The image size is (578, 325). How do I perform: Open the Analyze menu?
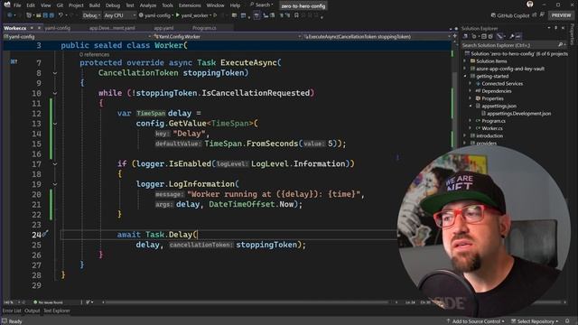pos(148,5)
